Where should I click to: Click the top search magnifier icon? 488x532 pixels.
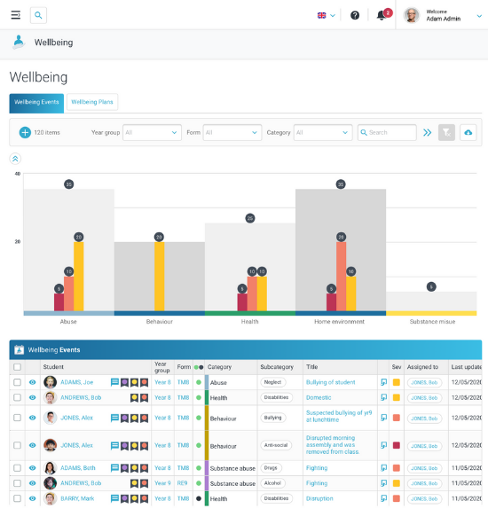tap(38, 15)
